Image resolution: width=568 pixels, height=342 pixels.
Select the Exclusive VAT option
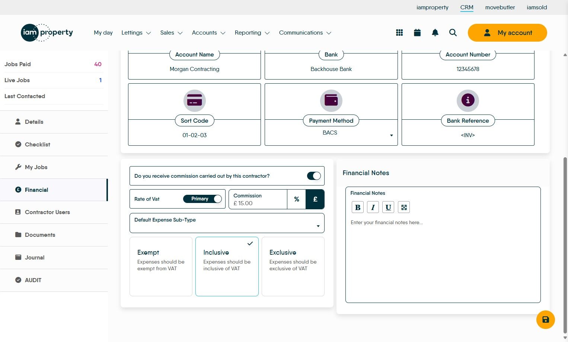293,267
